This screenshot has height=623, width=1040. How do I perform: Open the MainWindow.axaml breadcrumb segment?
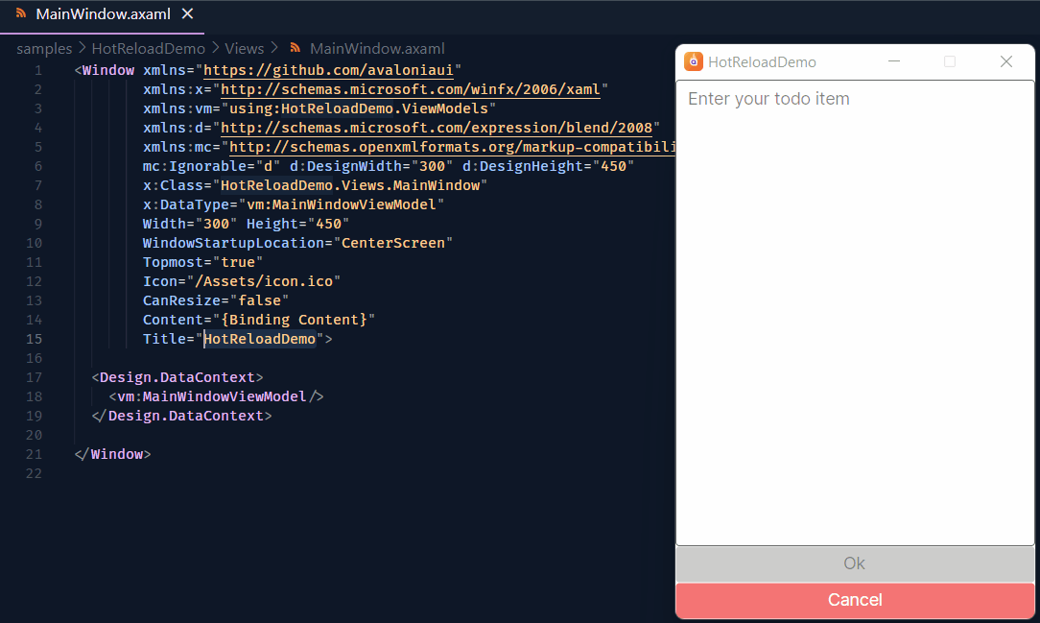(377, 48)
